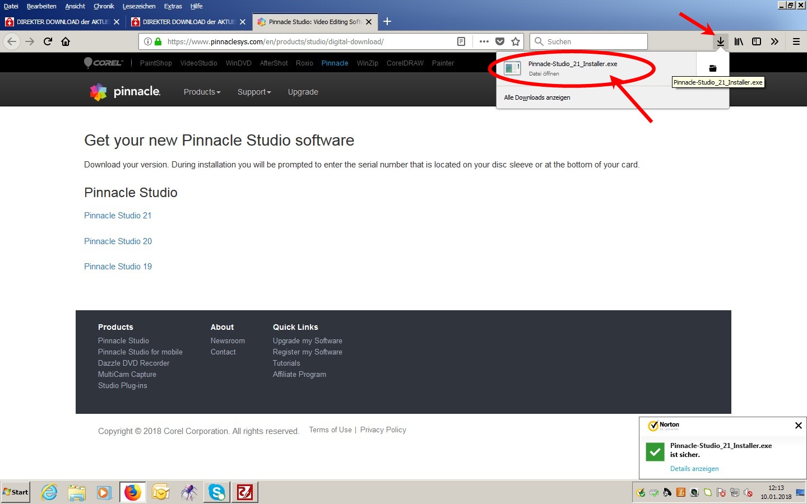Open the Firefox hamburger menu

pos(796,41)
